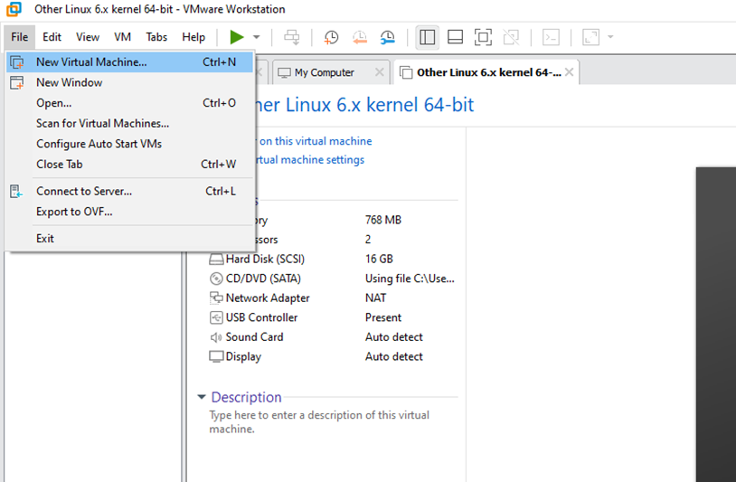Open the Edit menu
The height and width of the screenshot is (482, 736).
[x=52, y=37]
